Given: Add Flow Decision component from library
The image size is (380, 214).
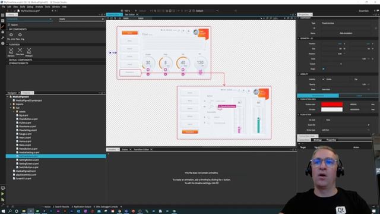Looking at the screenshot, I should (x=11, y=52).
